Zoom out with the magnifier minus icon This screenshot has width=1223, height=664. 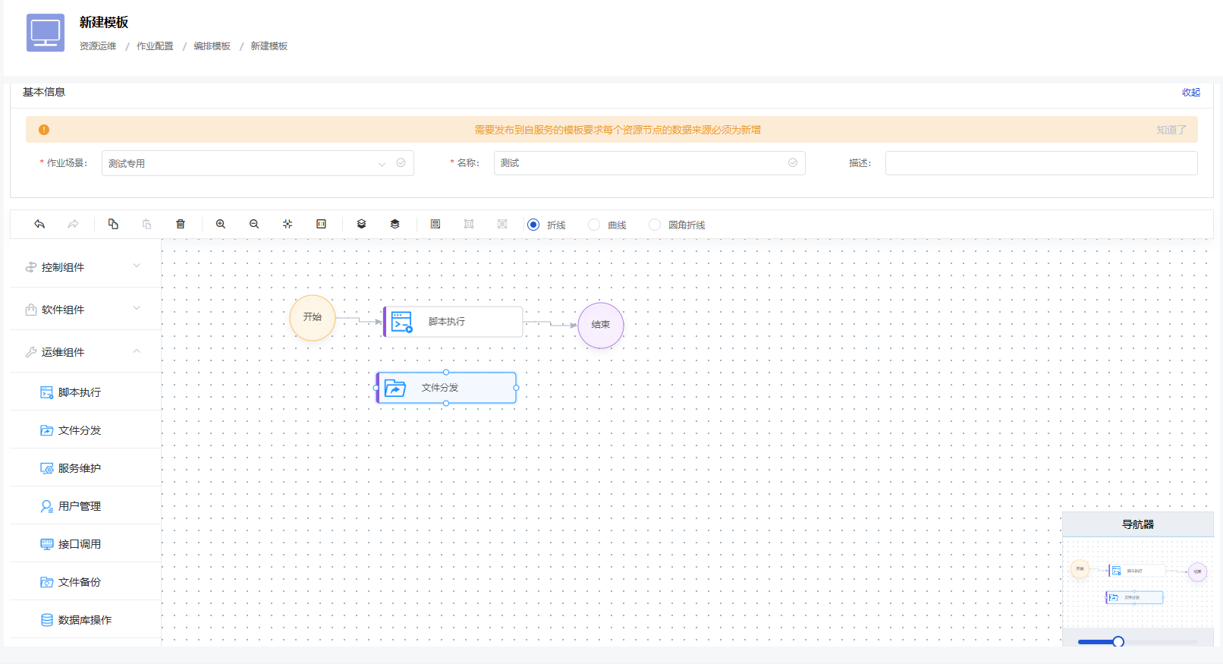(254, 224)
